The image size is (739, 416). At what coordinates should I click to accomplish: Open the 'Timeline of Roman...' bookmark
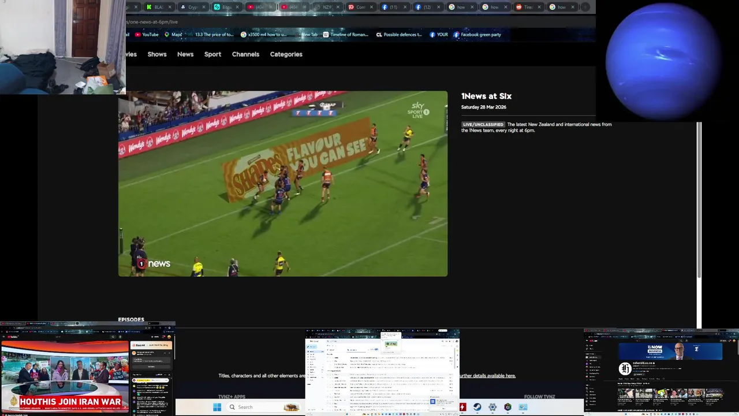pyautogui.click(x=345, y=35)
